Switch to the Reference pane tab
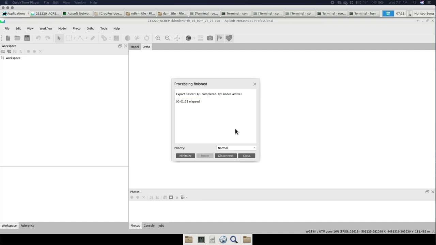 27,226
